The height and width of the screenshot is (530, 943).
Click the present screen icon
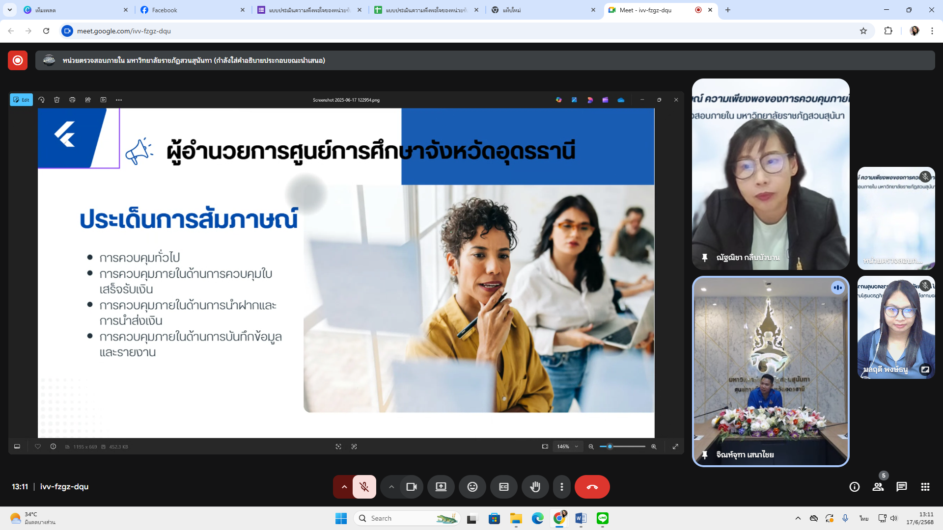tap(441, 487)
